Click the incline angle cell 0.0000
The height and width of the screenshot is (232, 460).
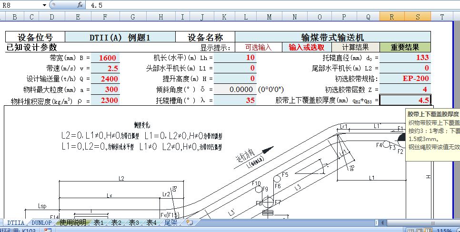(x=235, y=89)
